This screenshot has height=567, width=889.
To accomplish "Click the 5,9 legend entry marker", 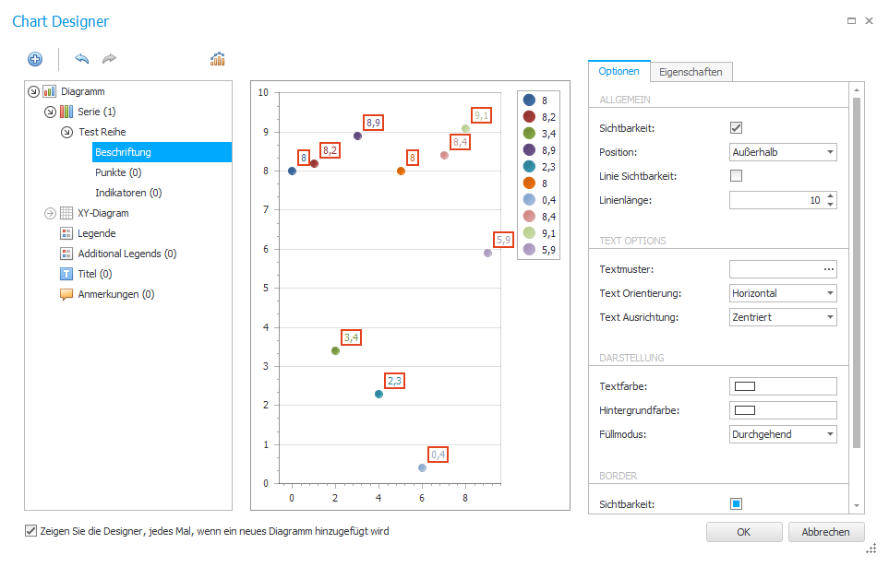I will pos(529,250).
